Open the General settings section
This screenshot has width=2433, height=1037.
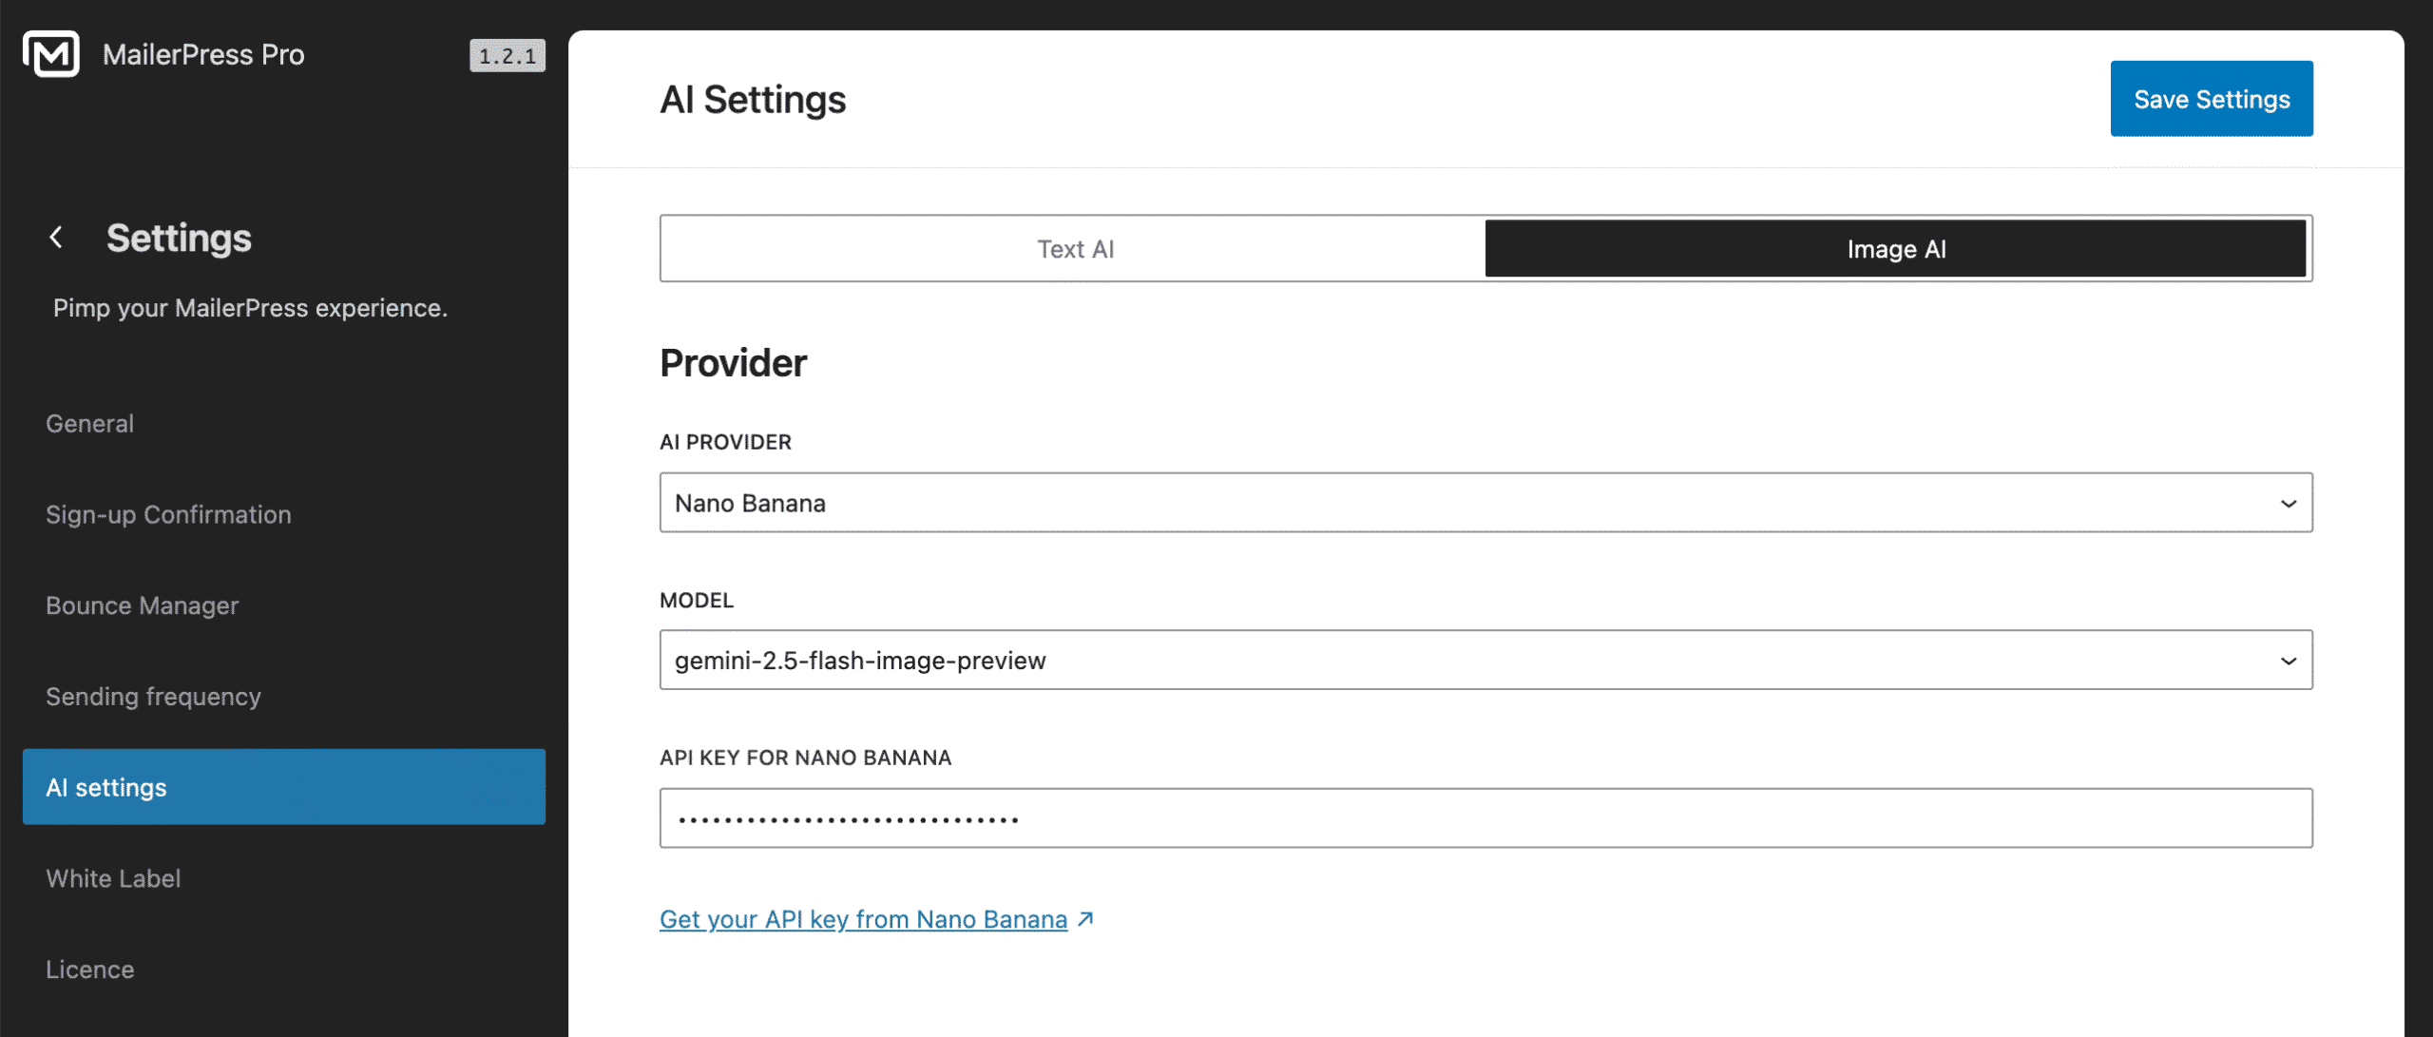coord(89,423)
